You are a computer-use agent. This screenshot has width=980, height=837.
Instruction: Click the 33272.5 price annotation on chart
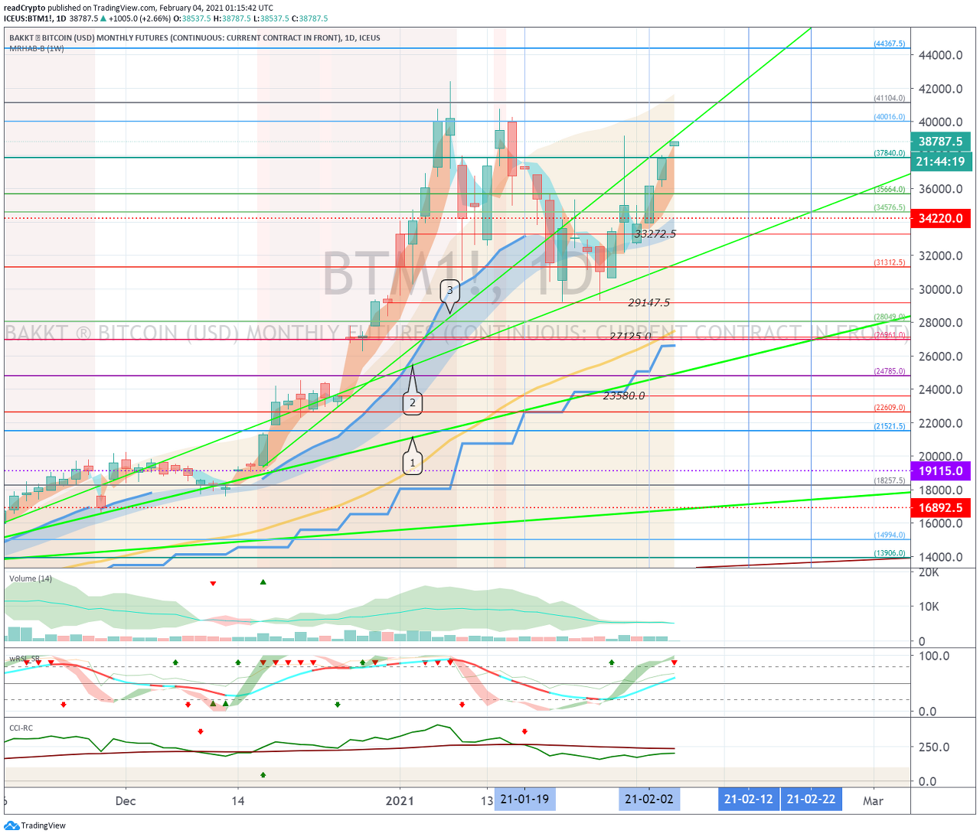click(x=655, y=233)
